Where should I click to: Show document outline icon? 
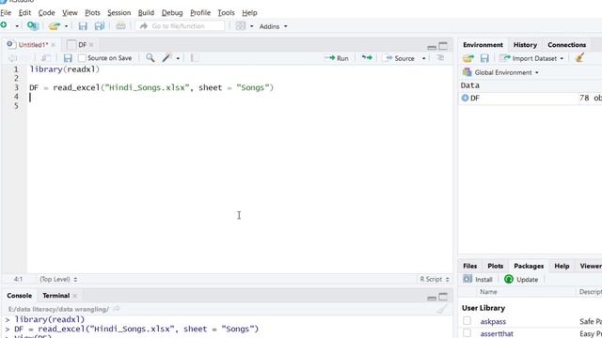point(440,58)
